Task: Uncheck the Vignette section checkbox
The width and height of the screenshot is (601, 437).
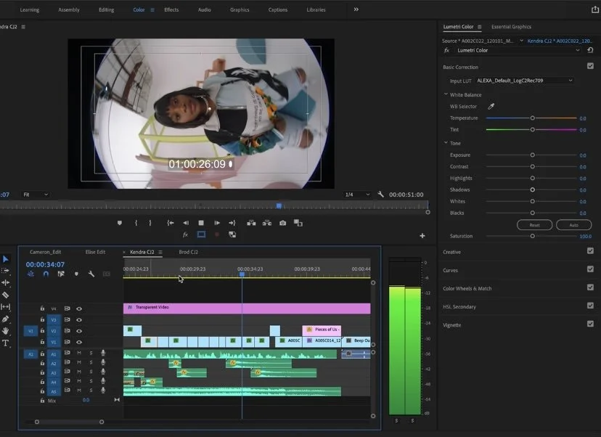Action: 590,324
